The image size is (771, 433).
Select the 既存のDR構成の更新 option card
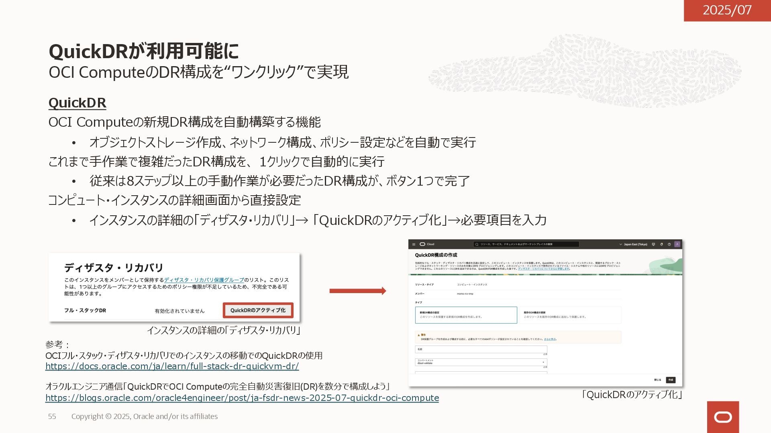click(x=570, y=315)
